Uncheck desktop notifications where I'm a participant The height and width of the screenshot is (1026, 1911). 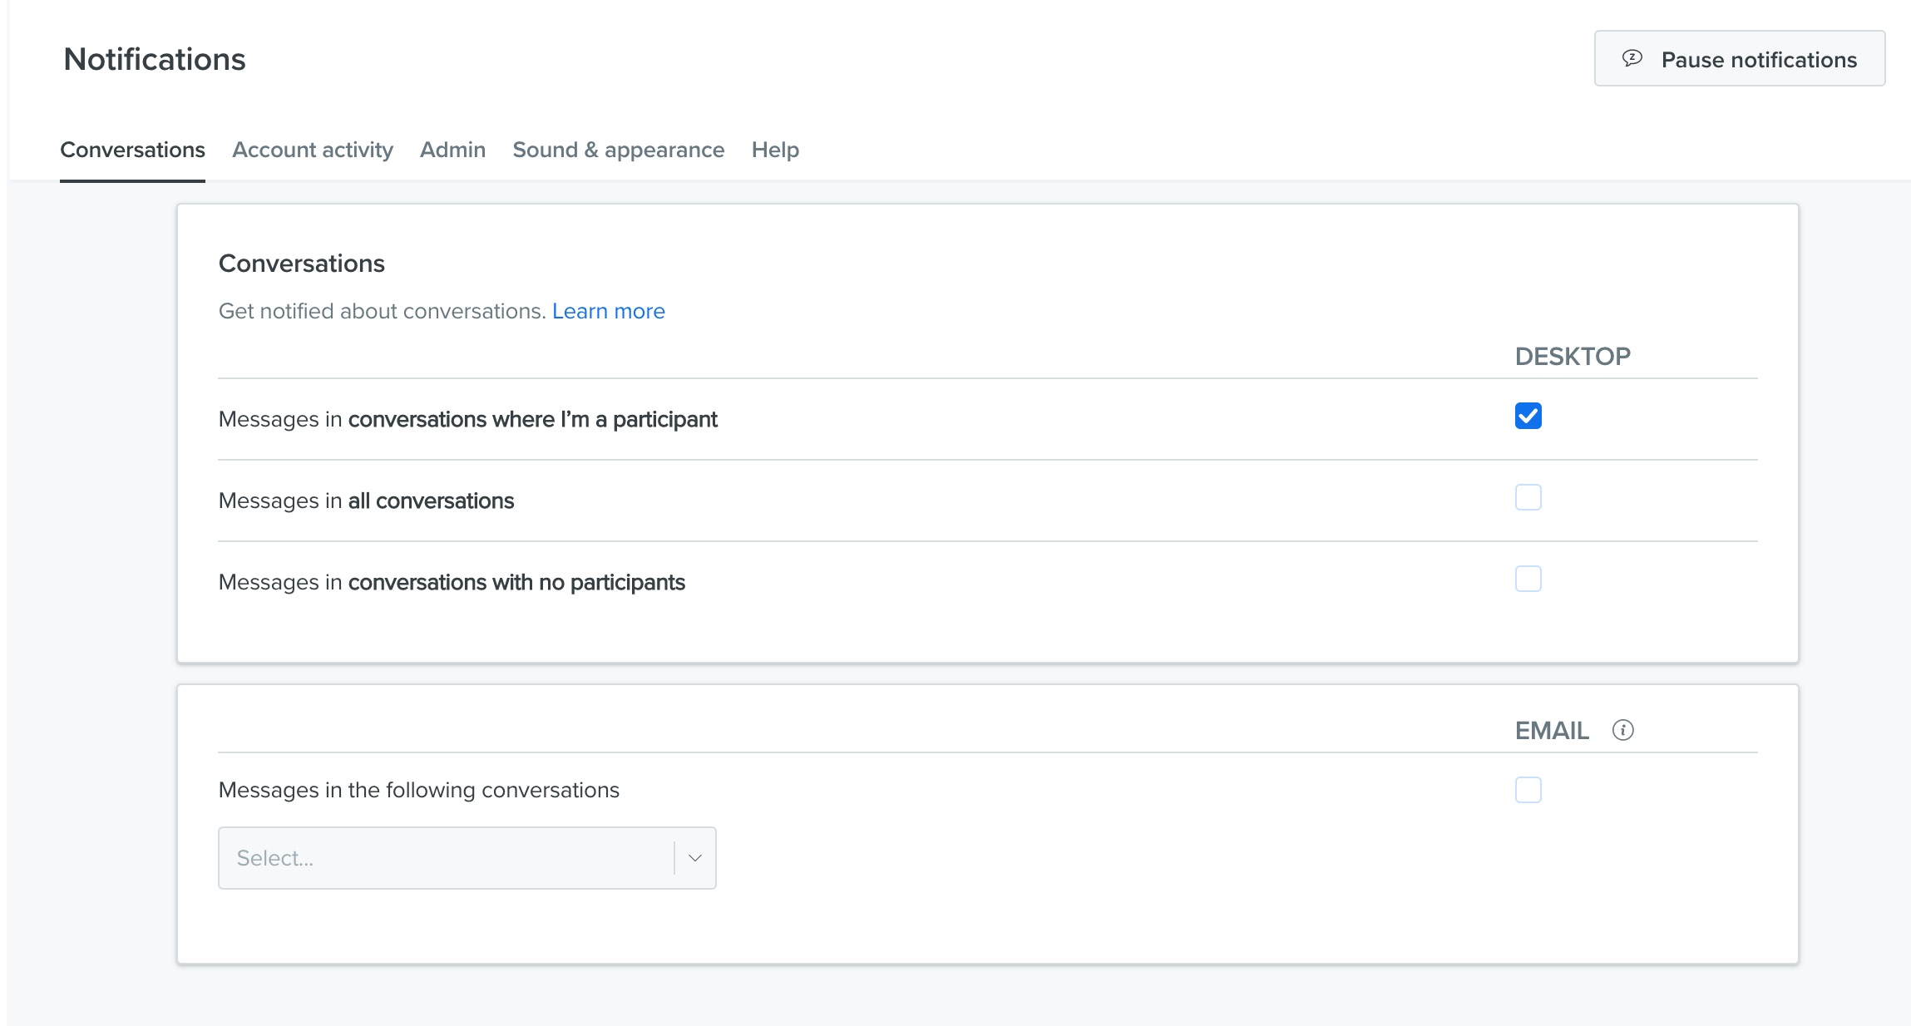(x=1528, y=416)
